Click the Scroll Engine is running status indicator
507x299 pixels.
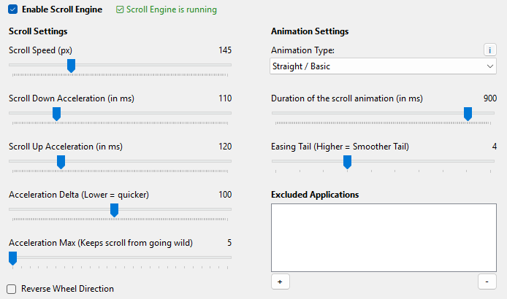[x=167, y=10]
